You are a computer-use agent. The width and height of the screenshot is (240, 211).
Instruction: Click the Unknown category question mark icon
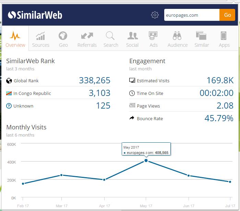pos(9,106)
